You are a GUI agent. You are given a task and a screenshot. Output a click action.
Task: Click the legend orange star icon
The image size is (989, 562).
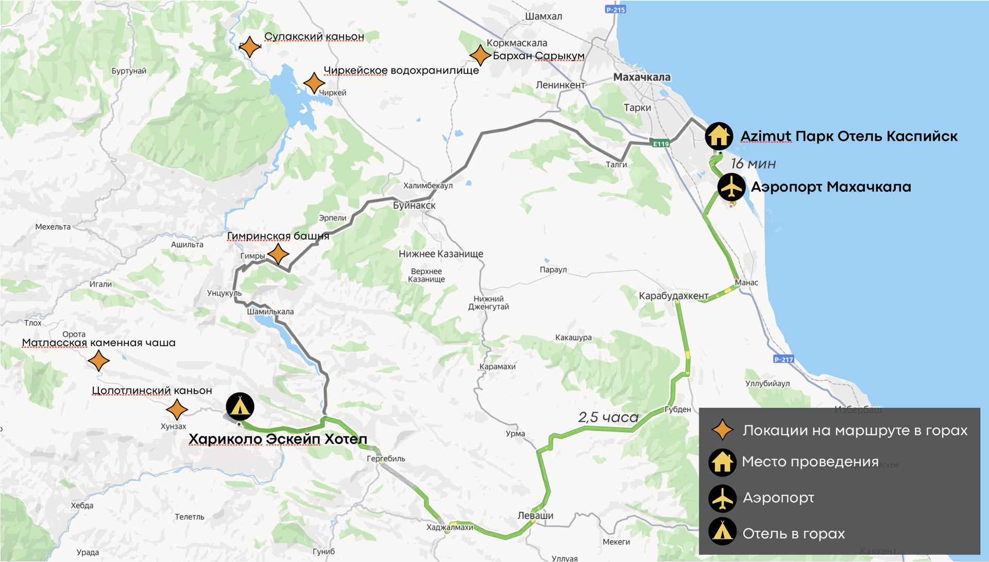pyautogui.click(x=722, y=430)
